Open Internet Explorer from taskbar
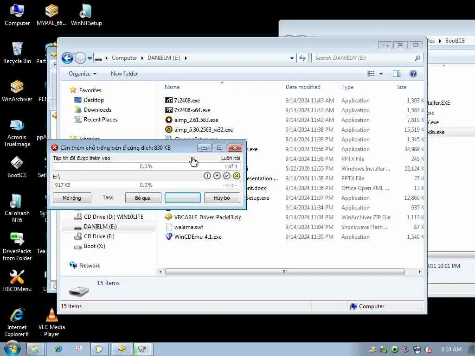Image resolution: width=475 pixels, height=356 pixels. (x=58, y=349)
